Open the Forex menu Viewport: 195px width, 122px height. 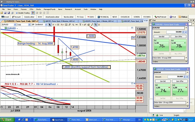click(x=16, y=9)
